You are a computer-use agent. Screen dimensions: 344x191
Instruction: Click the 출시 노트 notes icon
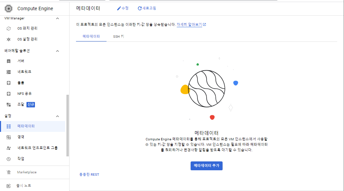point(8,186)
